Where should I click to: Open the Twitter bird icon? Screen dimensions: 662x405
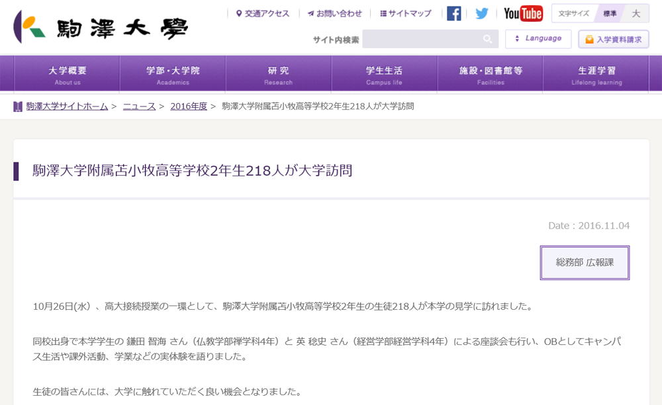point(481,13)
